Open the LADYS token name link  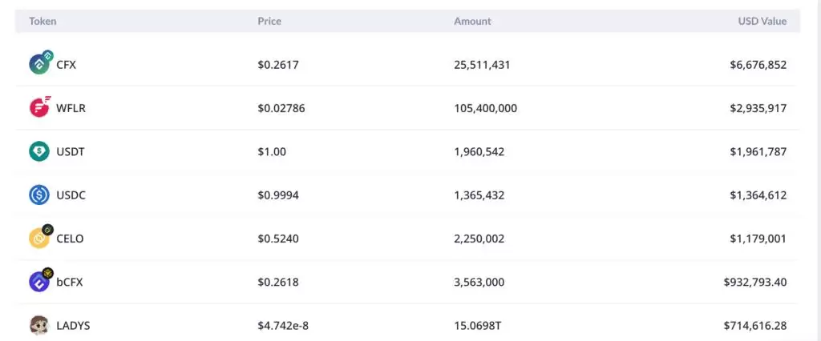73,325
